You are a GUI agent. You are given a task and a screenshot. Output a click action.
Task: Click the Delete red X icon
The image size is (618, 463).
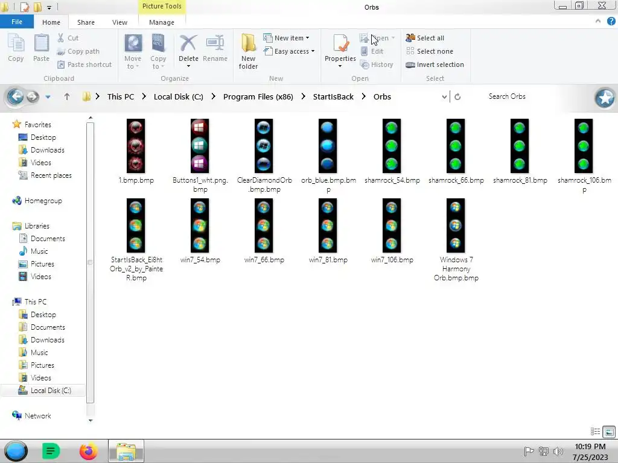(188, 43)
